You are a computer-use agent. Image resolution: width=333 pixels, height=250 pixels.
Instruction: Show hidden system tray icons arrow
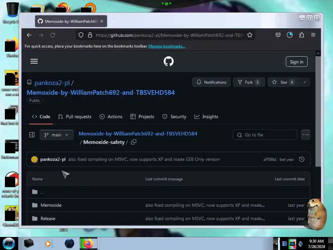276,243
